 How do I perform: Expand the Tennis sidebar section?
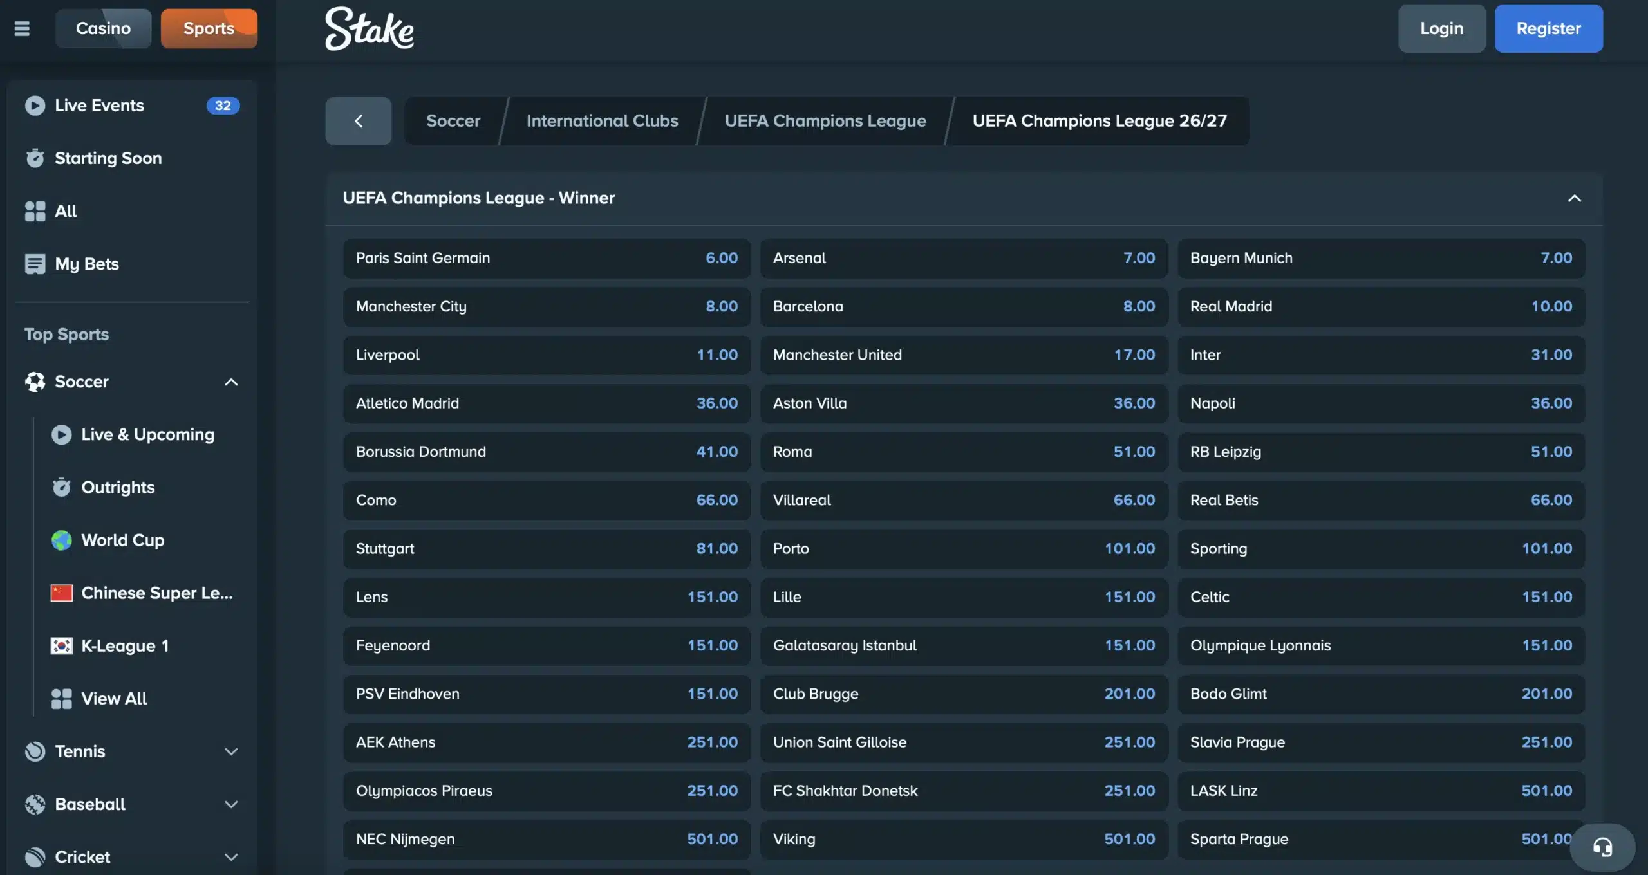click(231, 751)
